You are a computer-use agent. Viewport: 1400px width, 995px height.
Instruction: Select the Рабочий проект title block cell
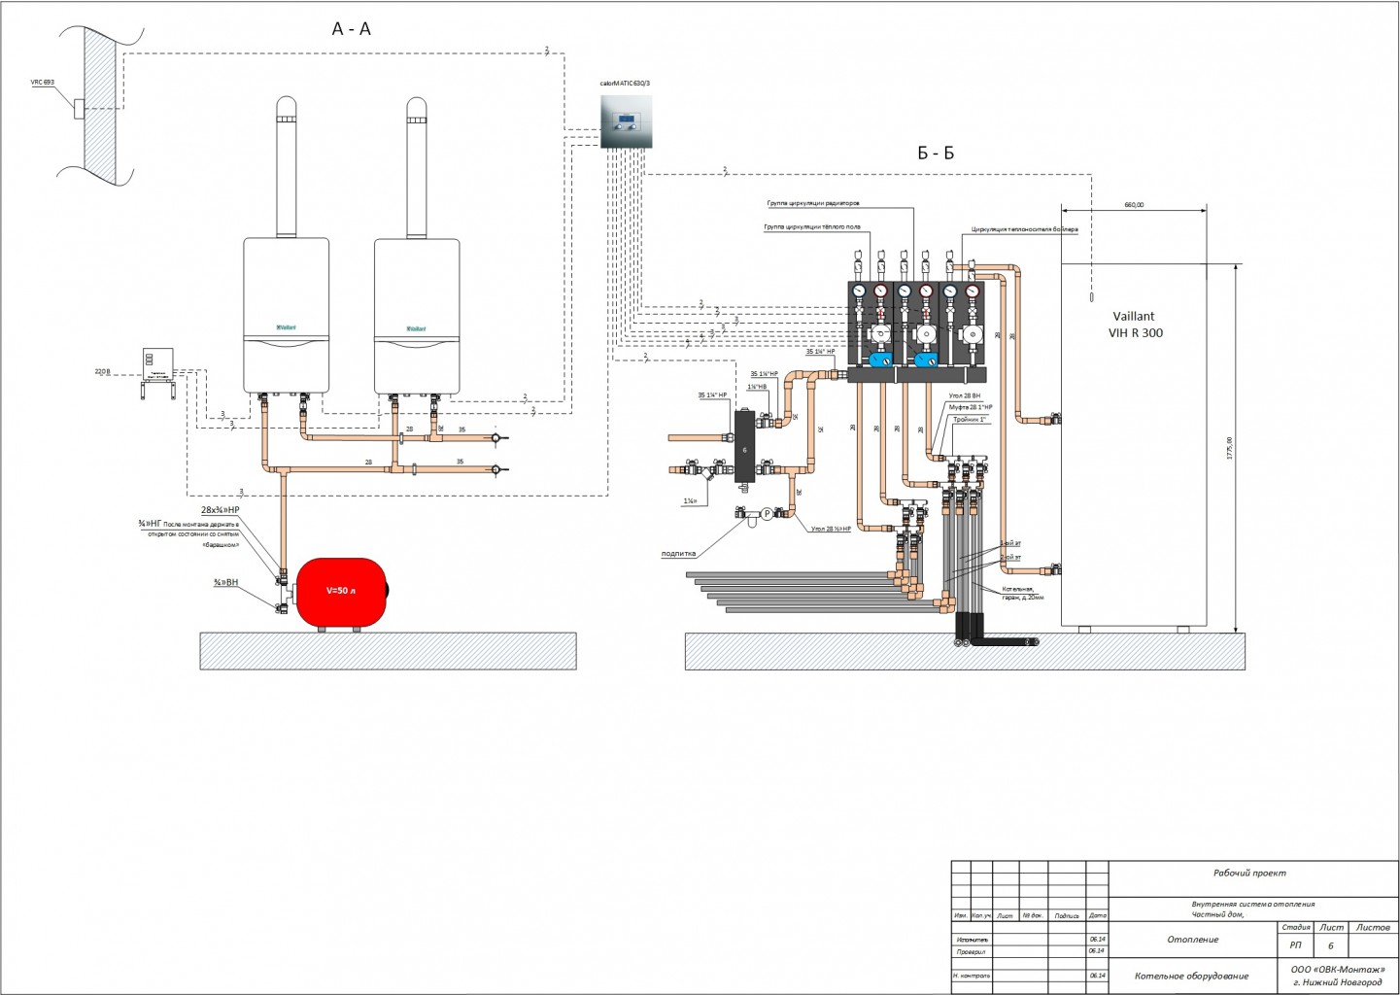pos(1249,873)
